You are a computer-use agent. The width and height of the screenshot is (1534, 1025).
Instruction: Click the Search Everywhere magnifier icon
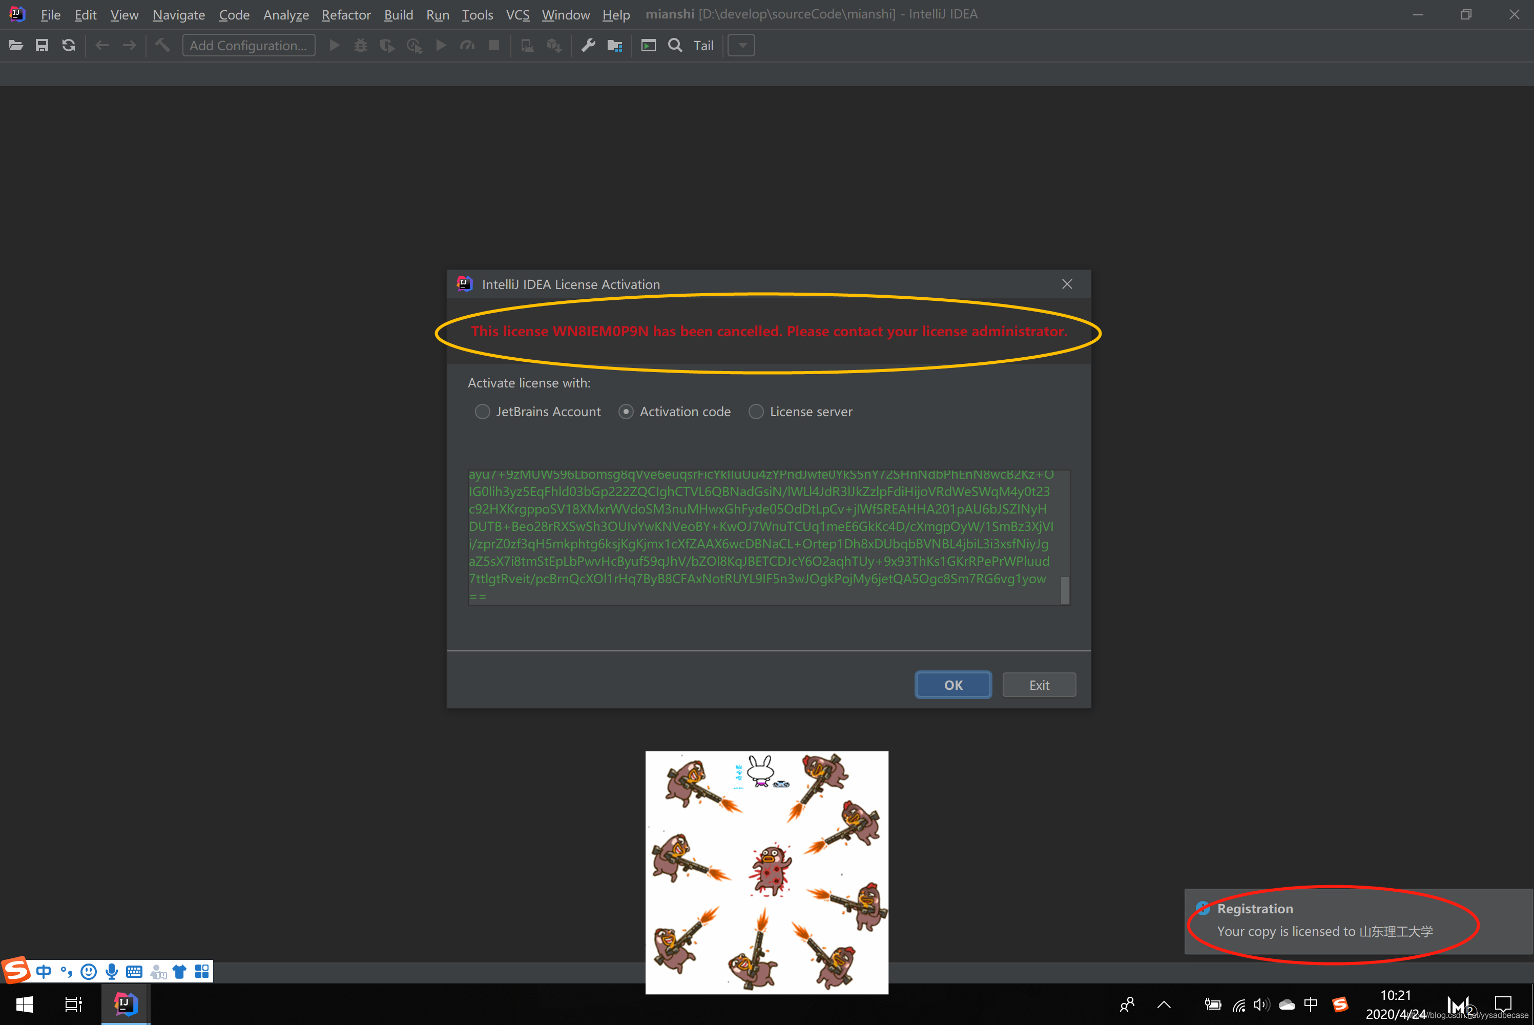click(x=676, y=45)
